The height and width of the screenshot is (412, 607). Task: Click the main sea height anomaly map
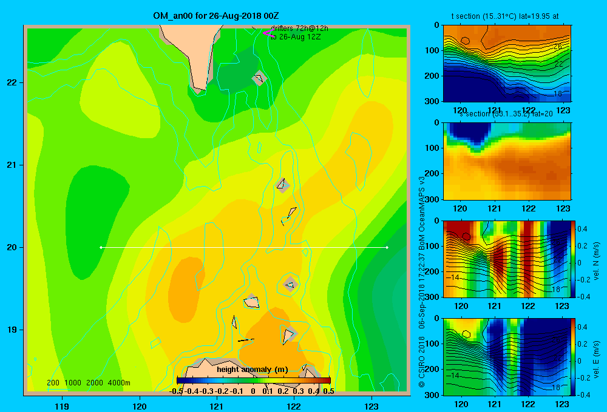[217, 211]
